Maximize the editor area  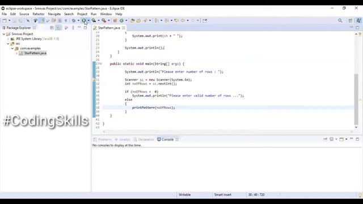point(357,28)
